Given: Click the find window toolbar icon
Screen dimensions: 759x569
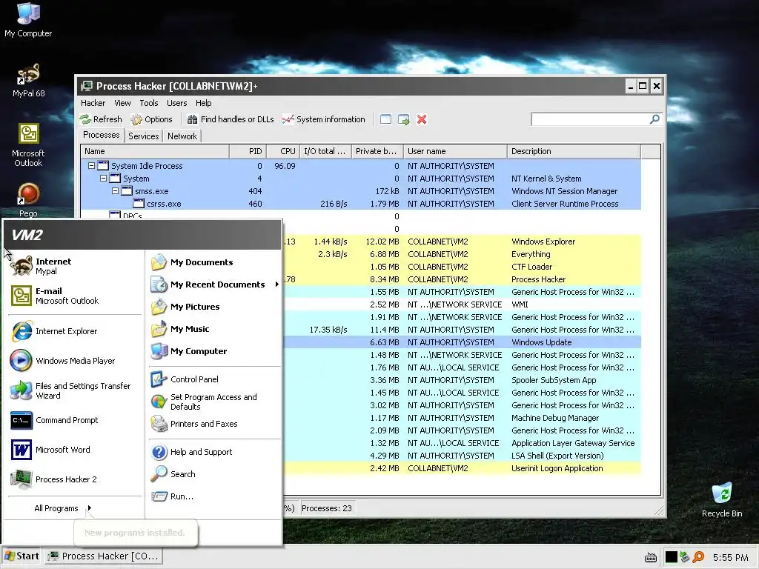Looking at the screenshot, I should click(385, 119).
